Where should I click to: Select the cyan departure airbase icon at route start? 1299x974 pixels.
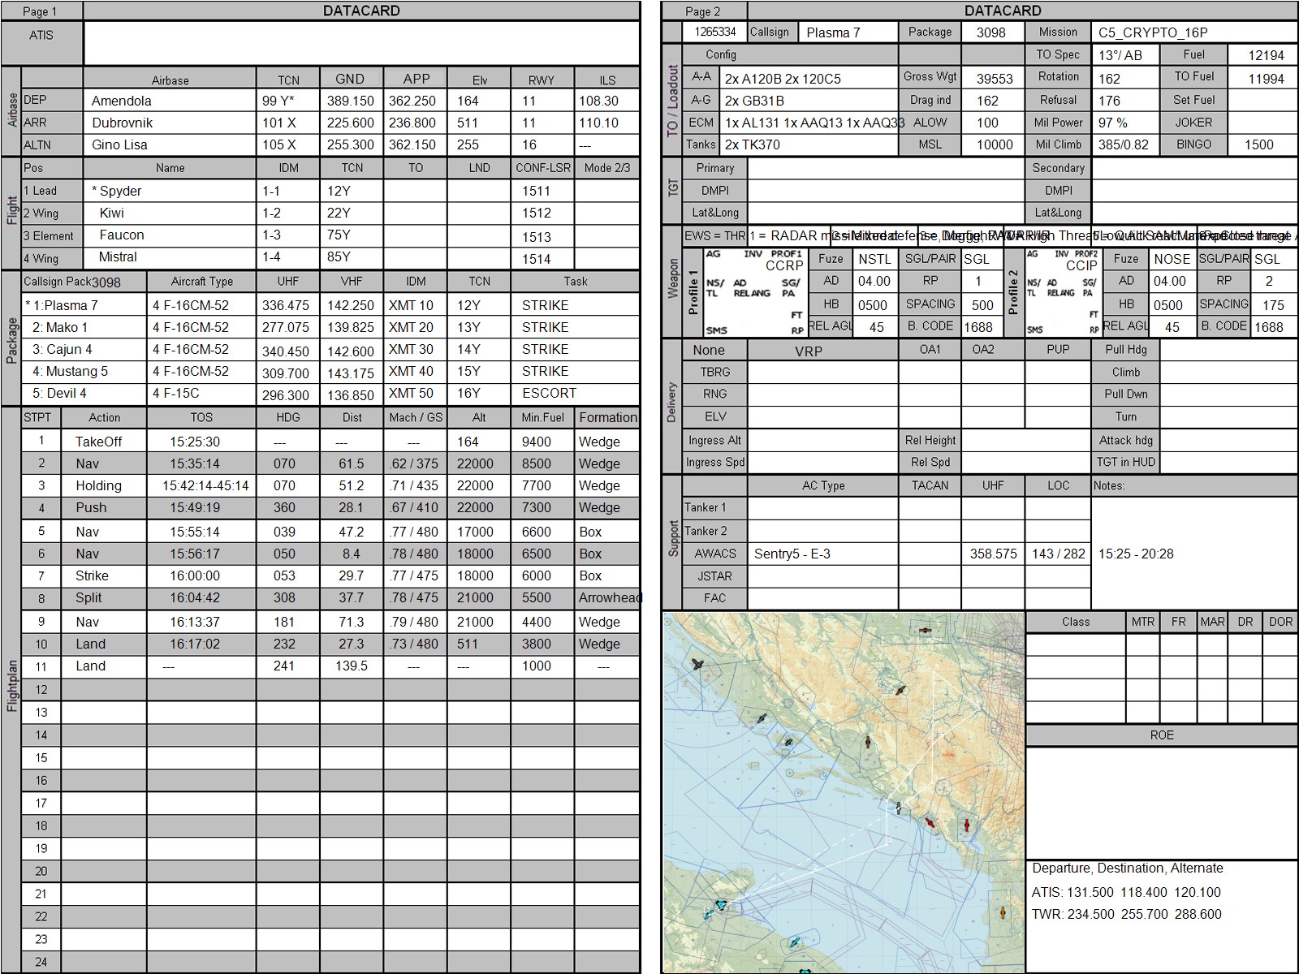[x=719, y=904]
